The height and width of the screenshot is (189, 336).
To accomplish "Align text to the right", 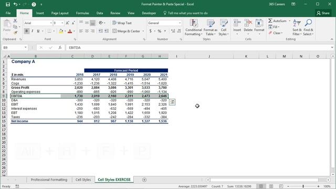I will tap(92, 31).
